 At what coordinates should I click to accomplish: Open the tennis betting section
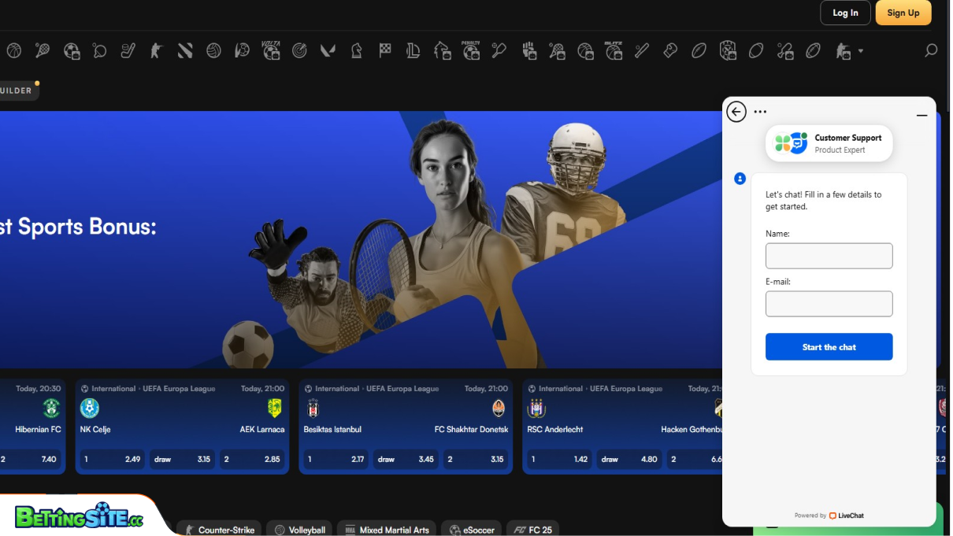(x=43, y=50)
